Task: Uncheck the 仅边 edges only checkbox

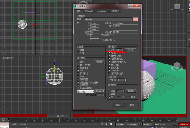Action: 78,71
